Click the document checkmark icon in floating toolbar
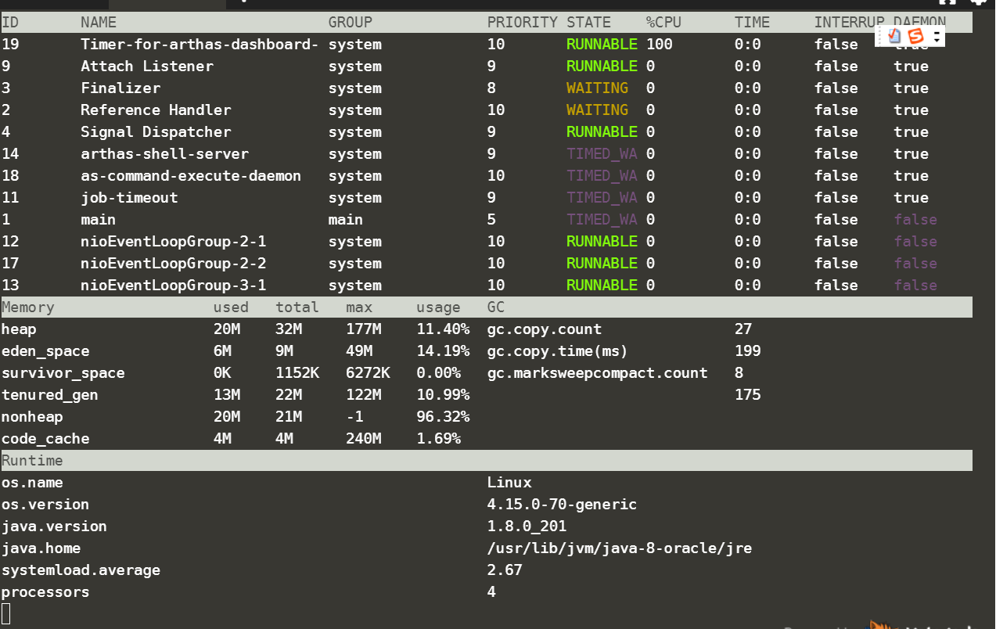The image size is (996, 629). coord(895,36)
